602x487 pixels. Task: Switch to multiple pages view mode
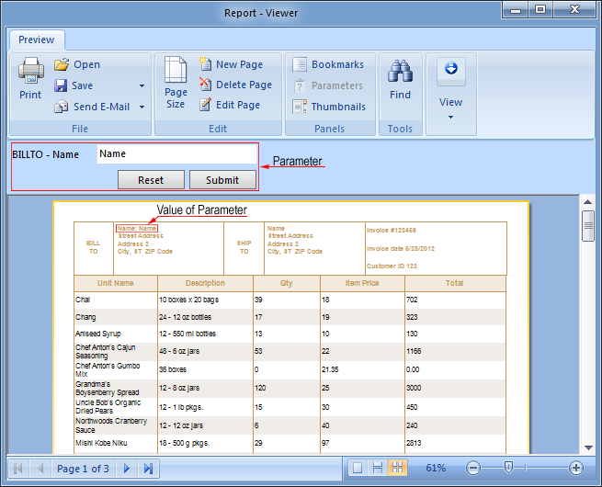coord(398,469)
